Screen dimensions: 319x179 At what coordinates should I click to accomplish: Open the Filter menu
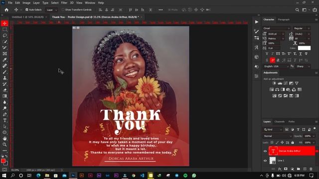click(x=64, y=3)
